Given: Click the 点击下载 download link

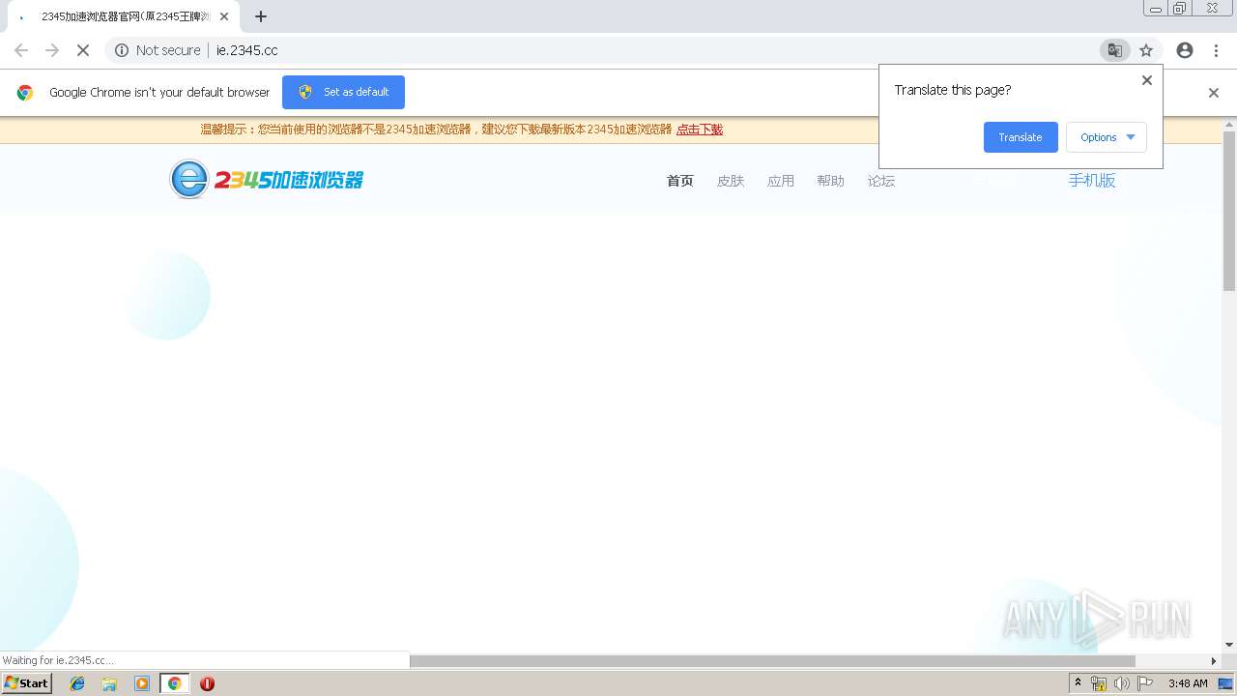Looking at the screenshot, I should pos(700,130).
